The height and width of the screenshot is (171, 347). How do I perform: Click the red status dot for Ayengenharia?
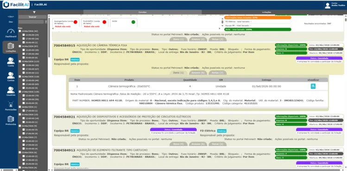76,22
